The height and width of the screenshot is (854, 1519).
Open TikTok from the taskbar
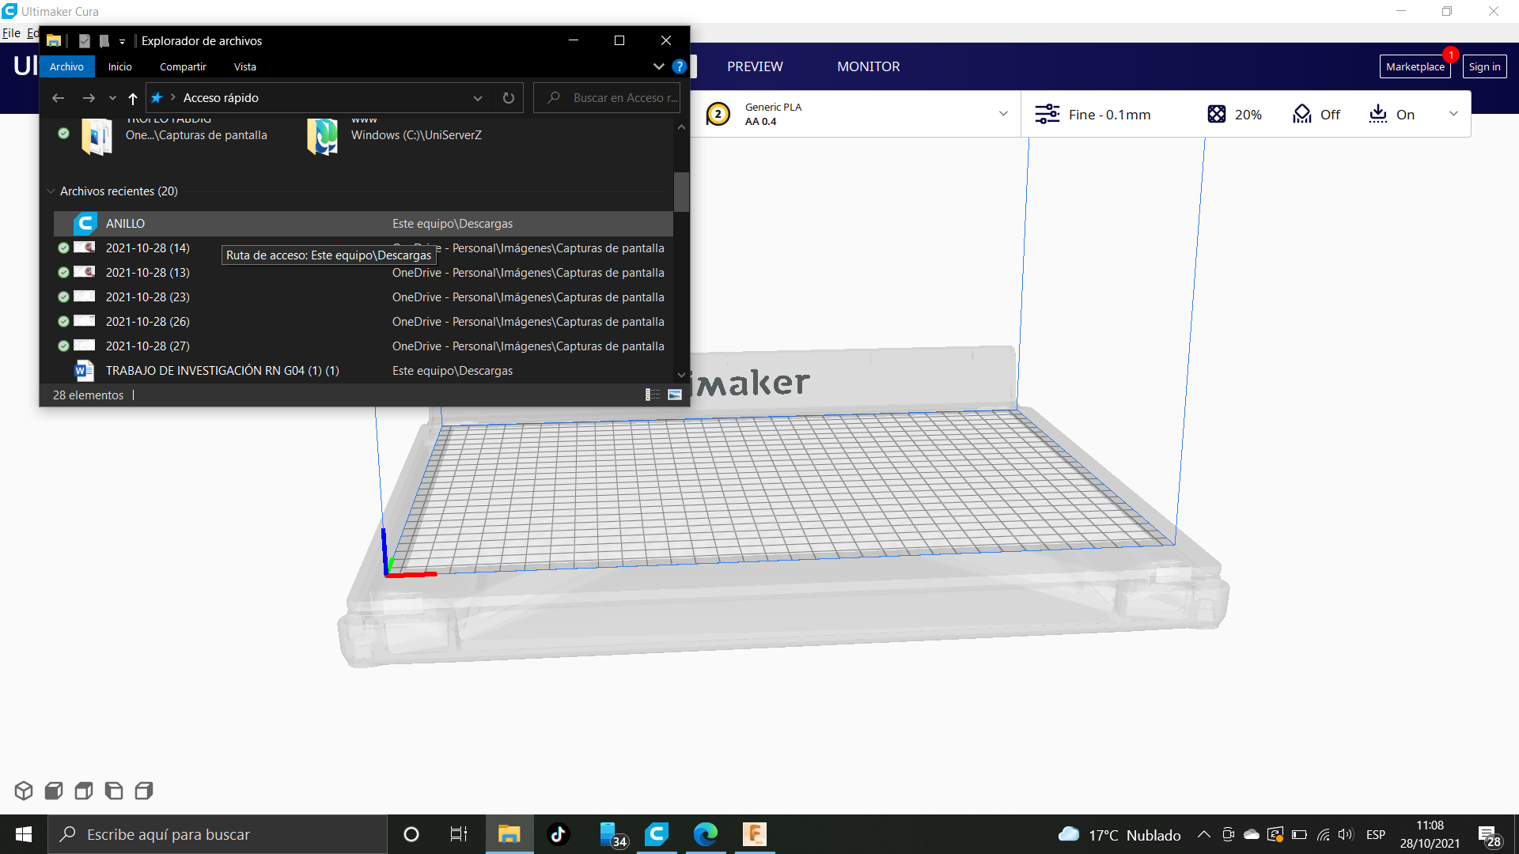pyautogui.click(x=559, y=834)
